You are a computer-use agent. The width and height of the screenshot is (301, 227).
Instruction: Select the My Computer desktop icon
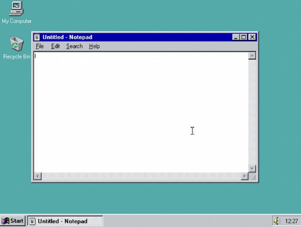tap(16, 9)
